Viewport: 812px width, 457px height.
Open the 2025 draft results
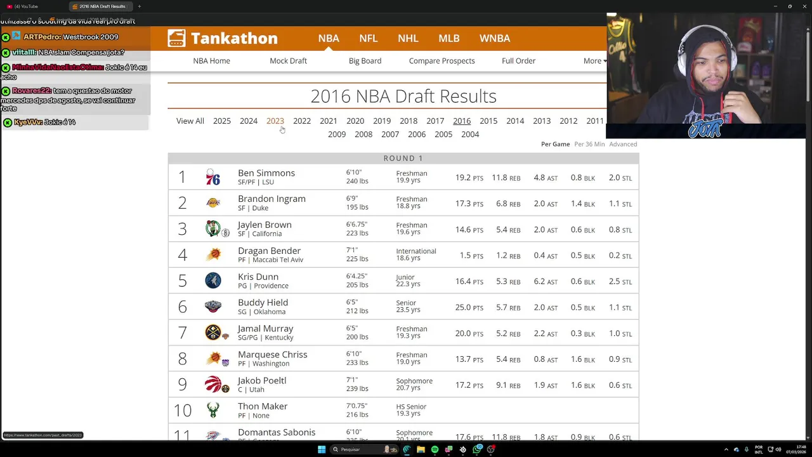(x=222, y=121)
